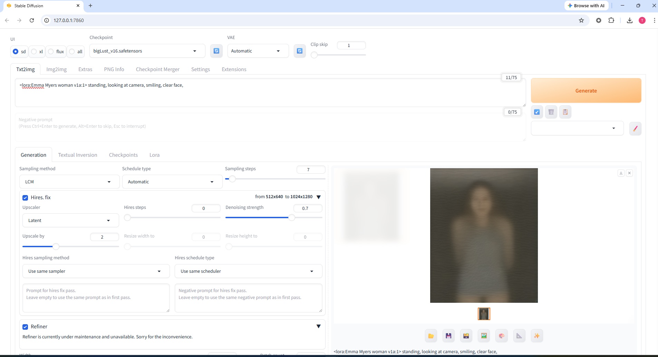This screenshot has height=357, width=658.
Task: Open the Checkpoint dropdown
Action: tap(147, 51)
